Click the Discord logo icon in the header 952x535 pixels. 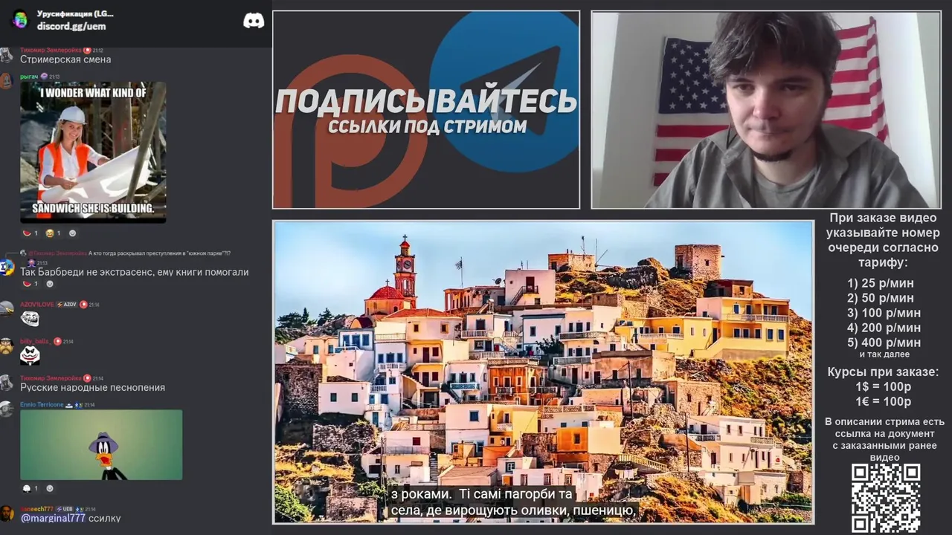tap(254, 21)
